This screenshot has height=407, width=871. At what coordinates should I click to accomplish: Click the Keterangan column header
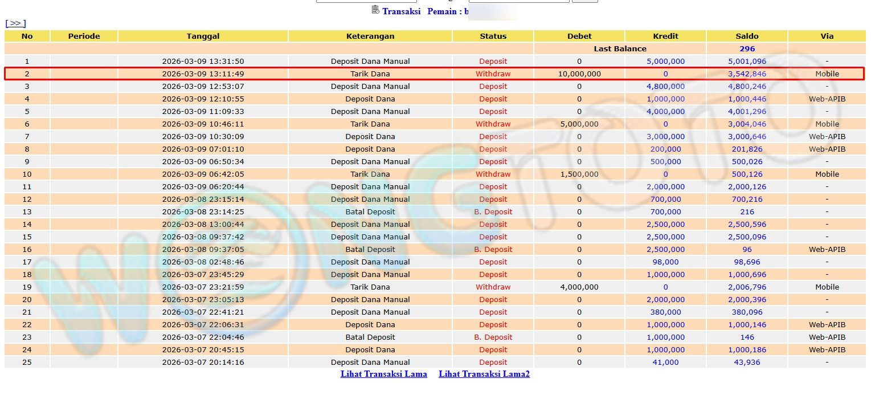click(370, 36)
